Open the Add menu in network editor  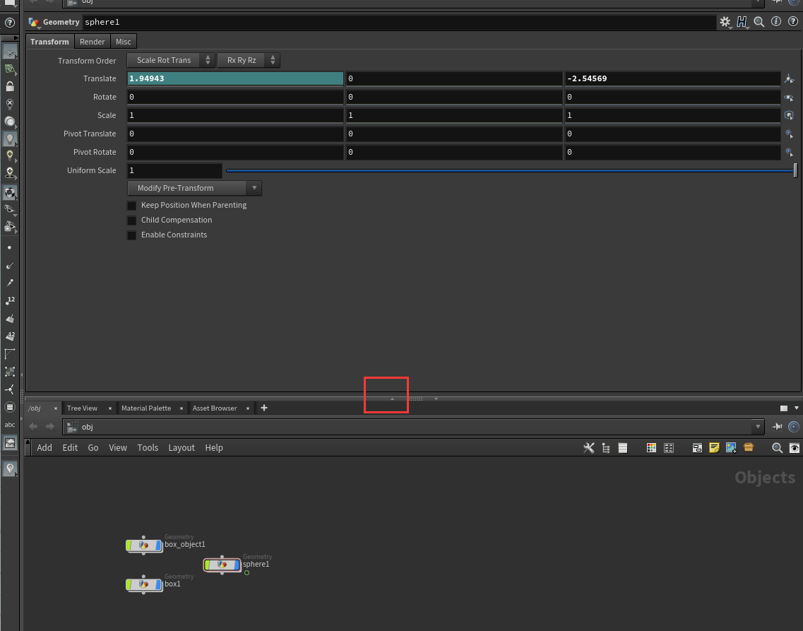pos(44,448)
